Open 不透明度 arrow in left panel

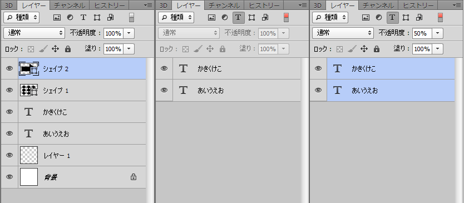(129, 33)
